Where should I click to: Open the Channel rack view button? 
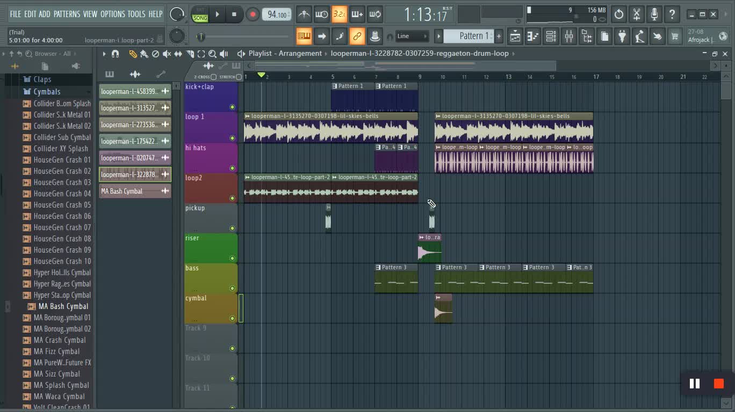pyautogui.click(x=551, y=36)
